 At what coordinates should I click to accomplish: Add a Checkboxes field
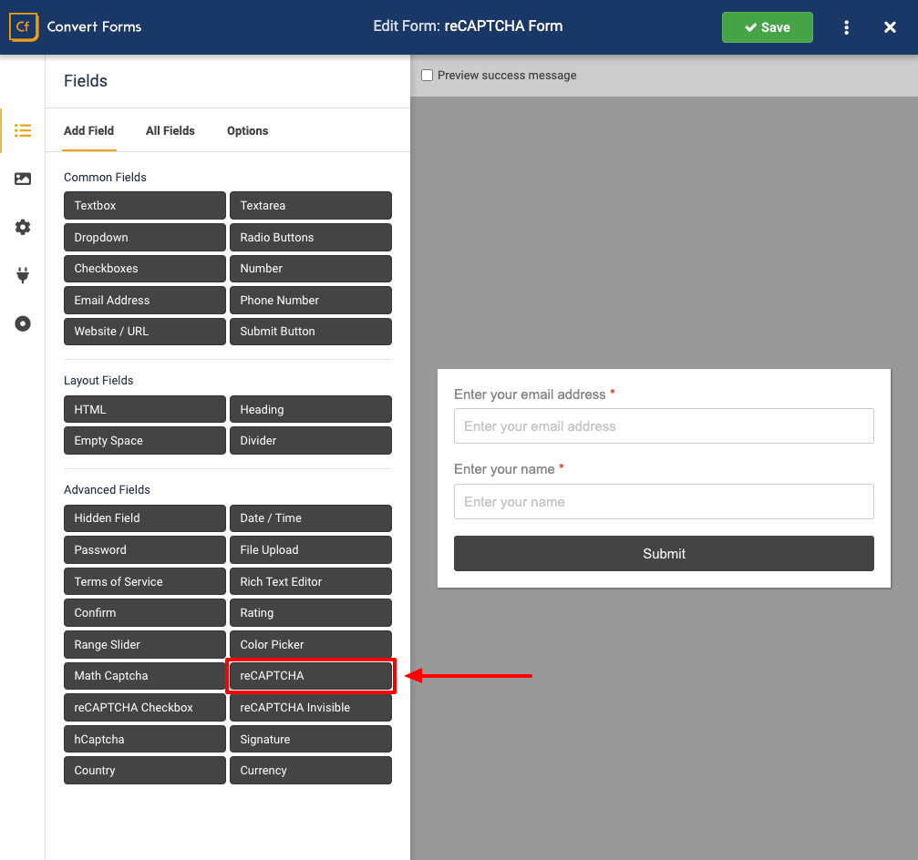(145, 269)
